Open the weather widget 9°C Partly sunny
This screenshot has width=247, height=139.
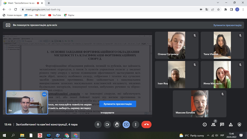191,135
